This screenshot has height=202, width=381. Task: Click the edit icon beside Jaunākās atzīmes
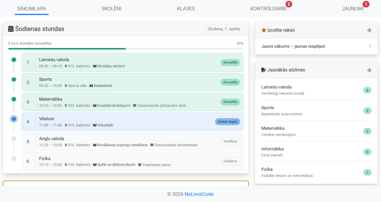[x=263, y=70]
